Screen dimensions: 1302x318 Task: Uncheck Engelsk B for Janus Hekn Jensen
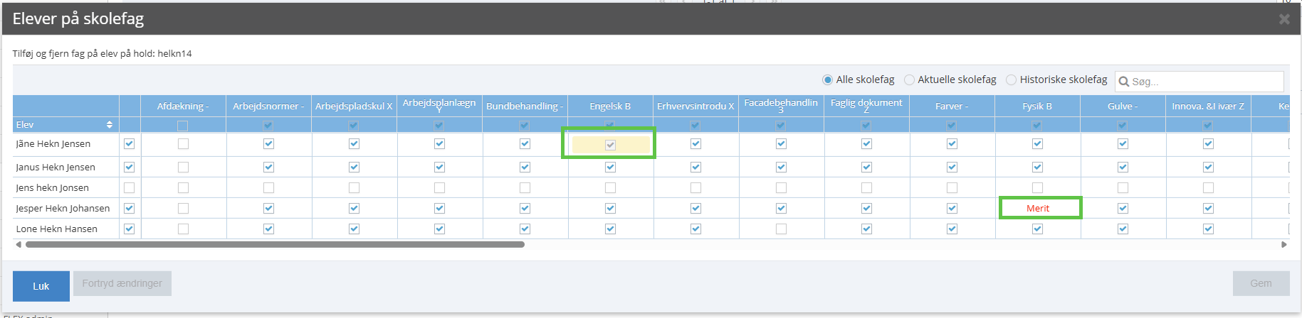(x=610, y=168)
